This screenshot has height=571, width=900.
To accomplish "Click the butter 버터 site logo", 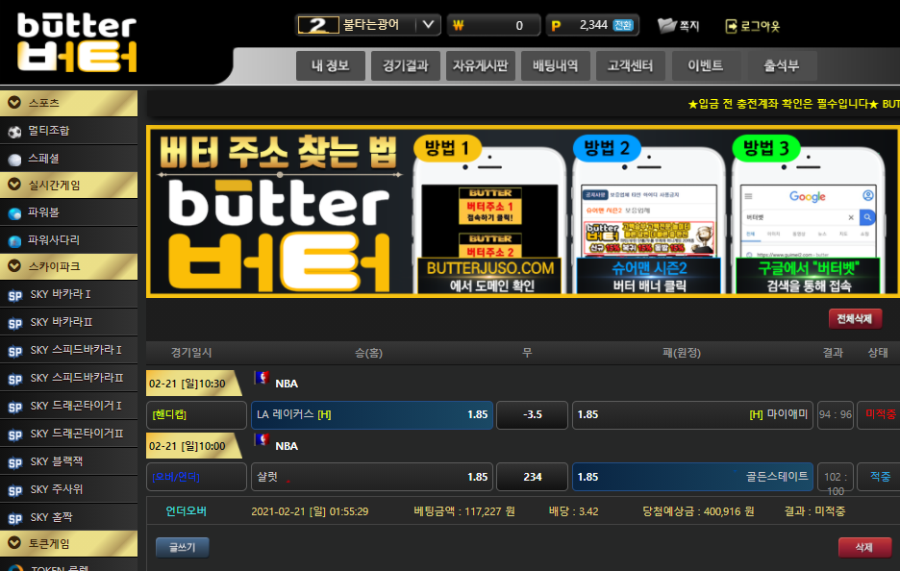I will pyautogui.click(x=77, y=43).
